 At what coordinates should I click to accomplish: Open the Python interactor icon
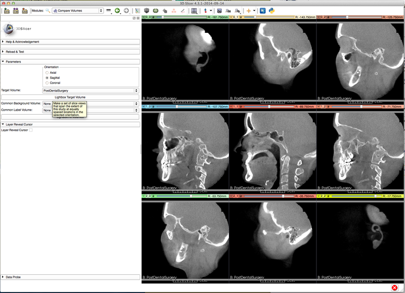(x=271, y=10)
